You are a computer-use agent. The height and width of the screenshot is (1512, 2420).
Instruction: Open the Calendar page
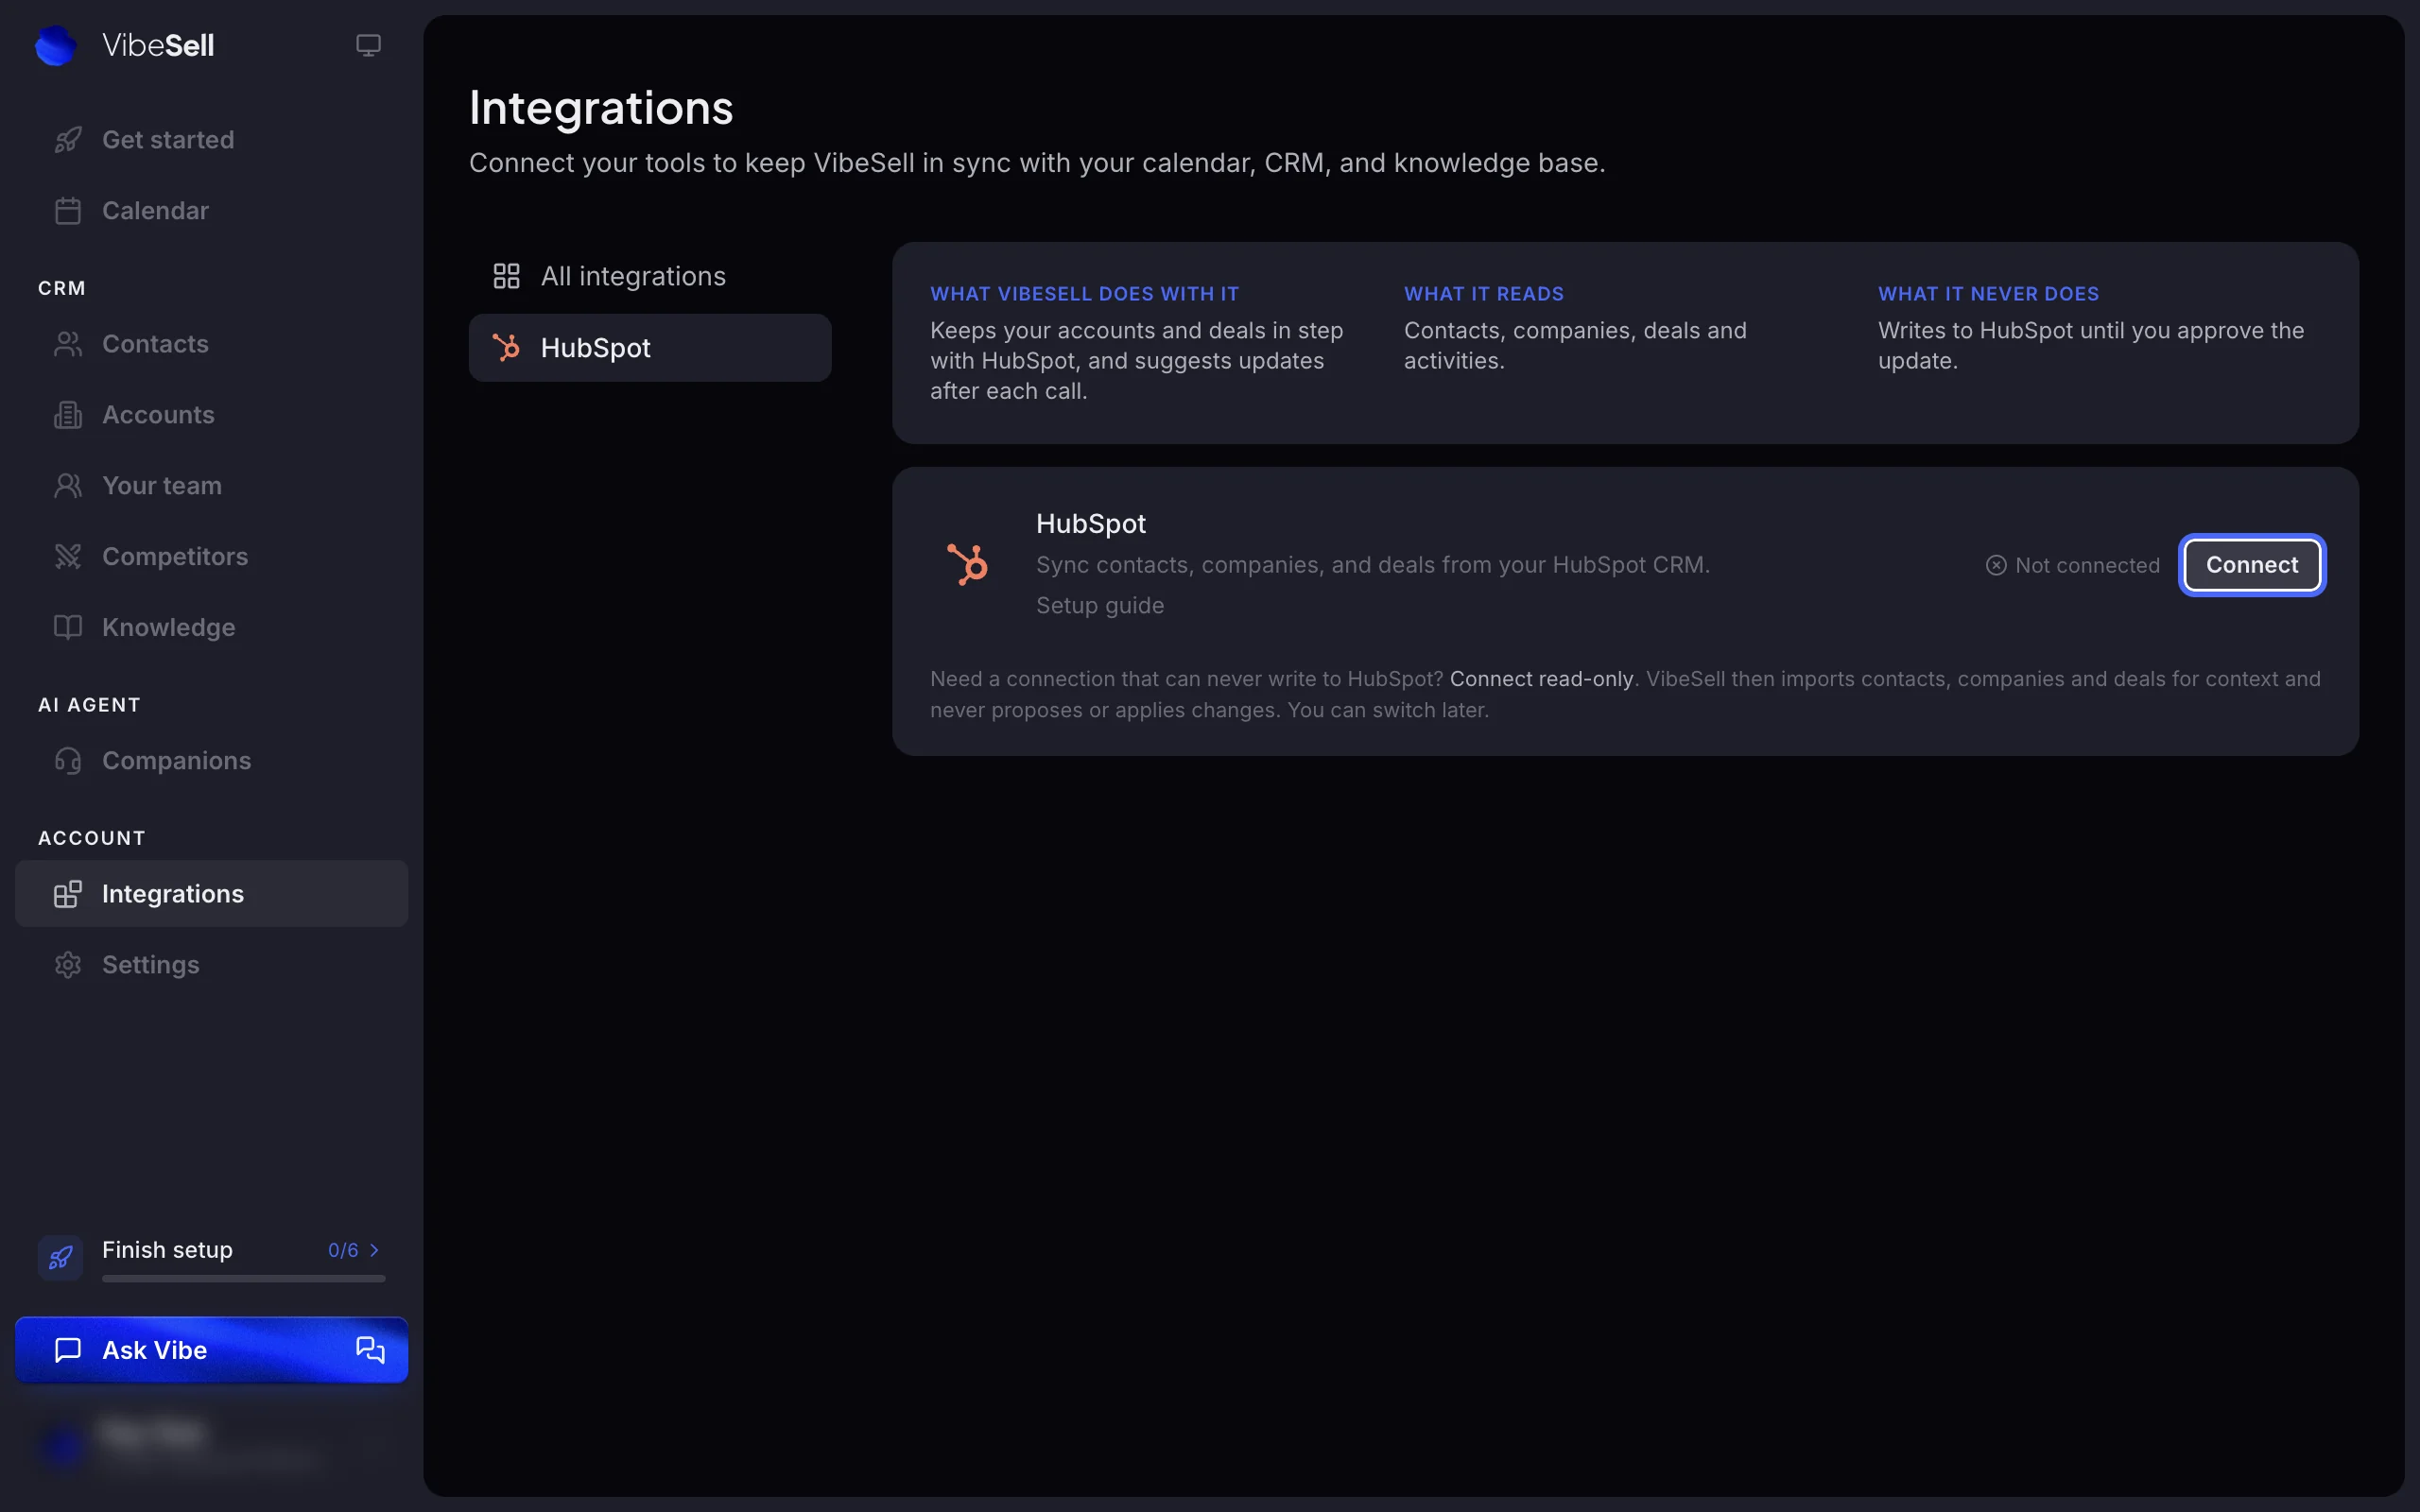click(x=211, y=211)
